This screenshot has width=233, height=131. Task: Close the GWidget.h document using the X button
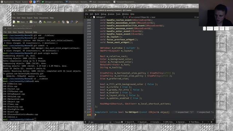126,17
